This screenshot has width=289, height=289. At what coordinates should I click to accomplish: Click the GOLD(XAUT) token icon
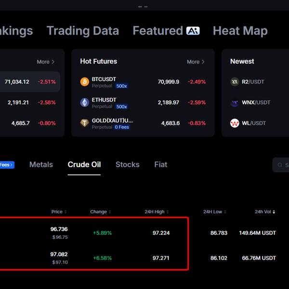coord(85,123)
